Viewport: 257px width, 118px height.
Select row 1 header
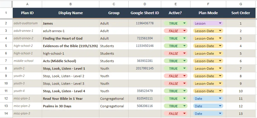click(6, 13)
